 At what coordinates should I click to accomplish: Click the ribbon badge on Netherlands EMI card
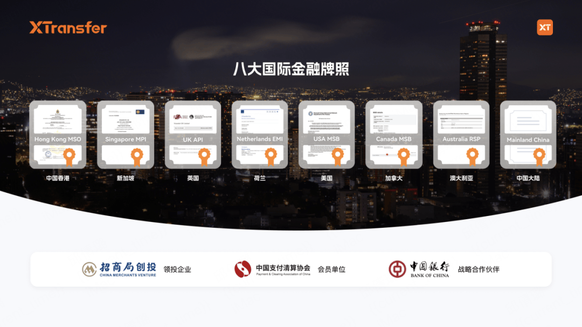pos(271,157)
